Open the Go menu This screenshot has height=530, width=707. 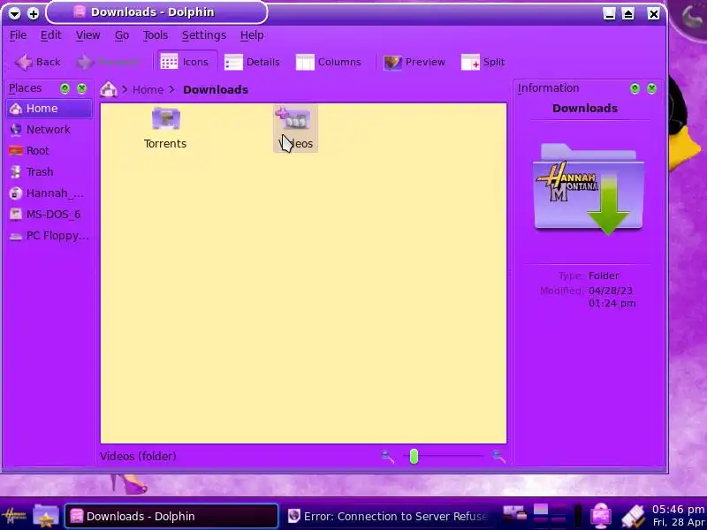click(x=122, y=35)
